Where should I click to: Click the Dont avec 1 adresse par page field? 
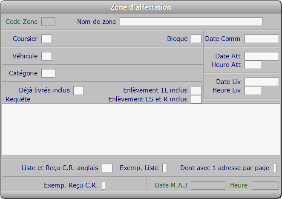click(275, 168)
